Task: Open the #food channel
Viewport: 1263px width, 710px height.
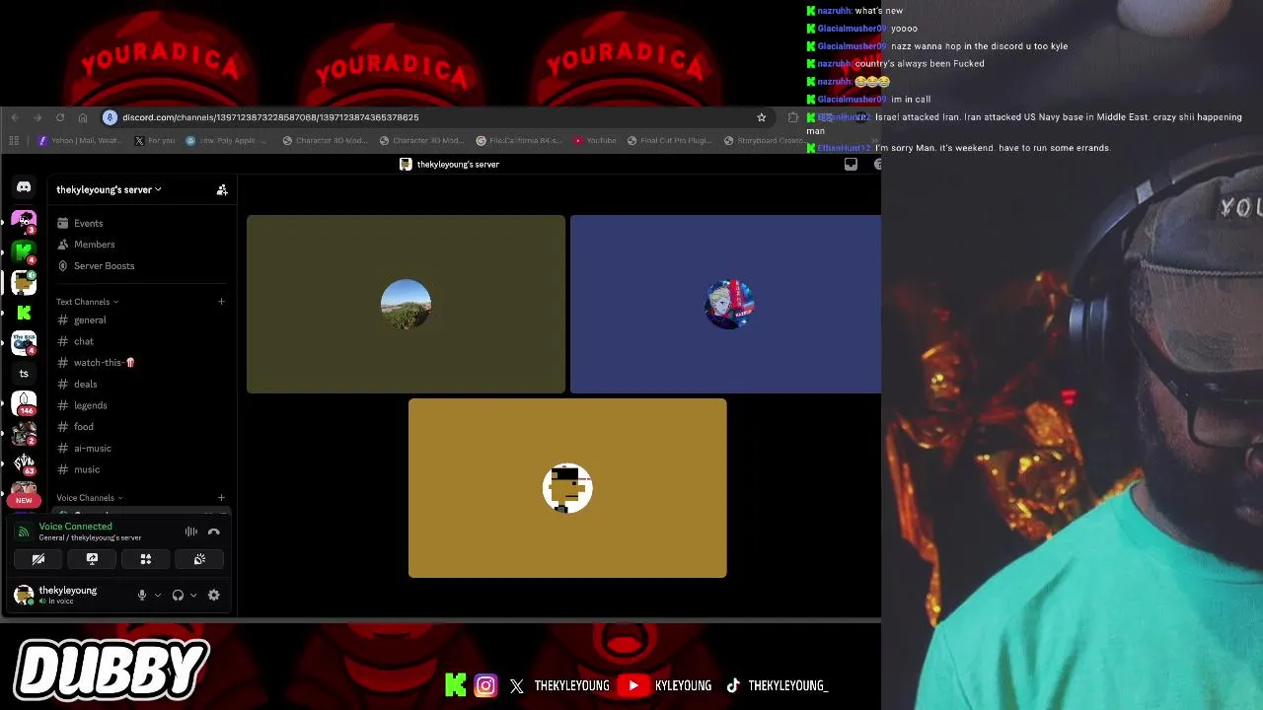Action: coord(84,427)
